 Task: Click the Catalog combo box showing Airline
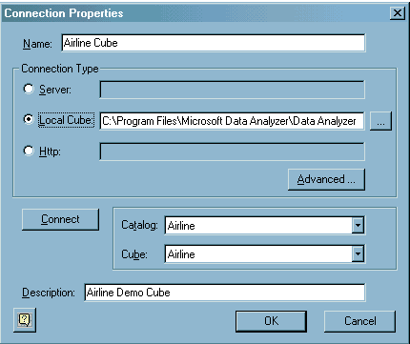264,226
